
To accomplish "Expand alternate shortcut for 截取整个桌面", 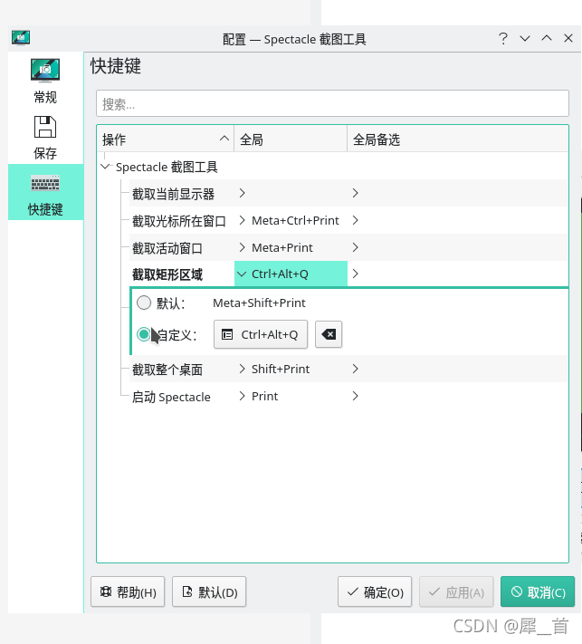I will click(x=355, y=369).
